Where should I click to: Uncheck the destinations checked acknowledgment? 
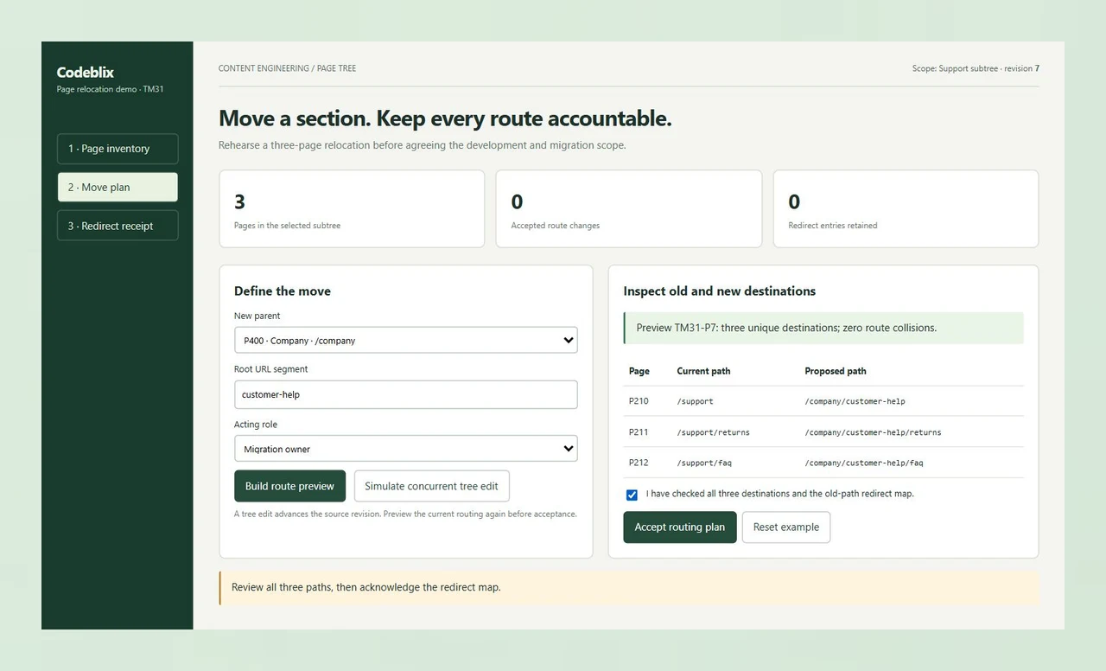pyautogui.click(x=632, y=495)
